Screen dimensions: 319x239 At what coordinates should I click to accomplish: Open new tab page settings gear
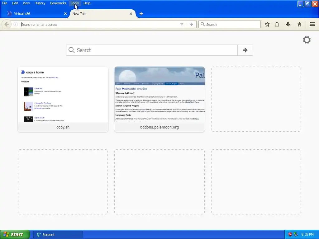pyautogui.click(x=307, y=40)
